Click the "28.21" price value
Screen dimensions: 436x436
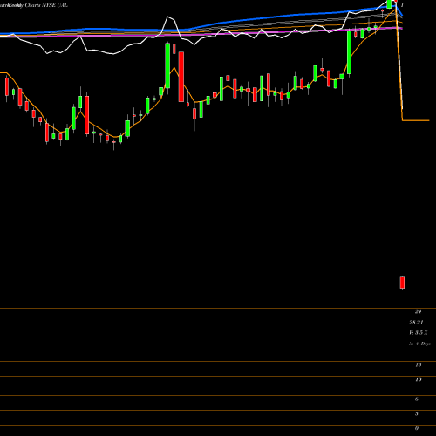(416, 322)
